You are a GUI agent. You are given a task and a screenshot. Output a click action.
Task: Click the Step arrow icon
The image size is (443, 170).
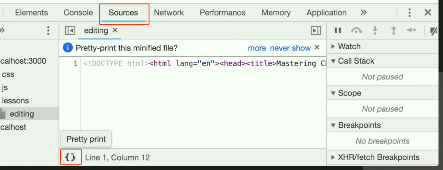[412, 31]
